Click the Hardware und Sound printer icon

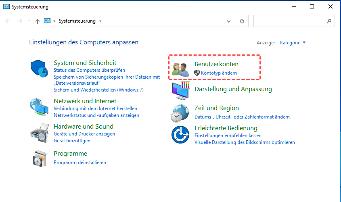40,132
